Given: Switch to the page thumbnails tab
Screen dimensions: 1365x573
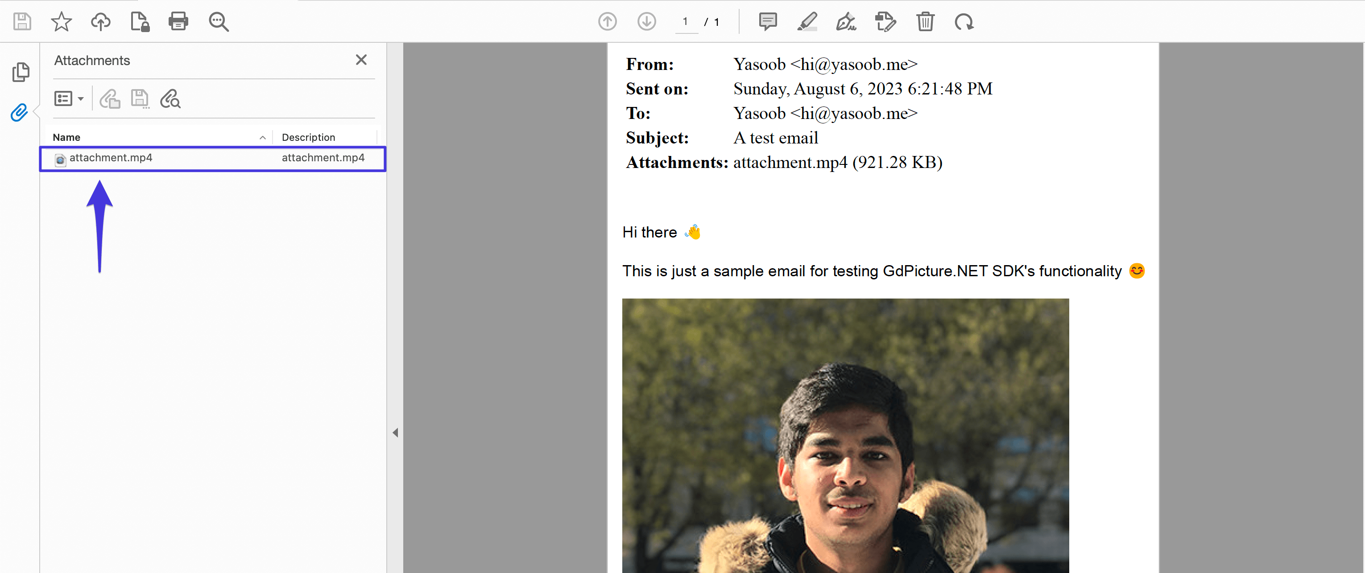Looking at the screenshot, I should 21,72.
